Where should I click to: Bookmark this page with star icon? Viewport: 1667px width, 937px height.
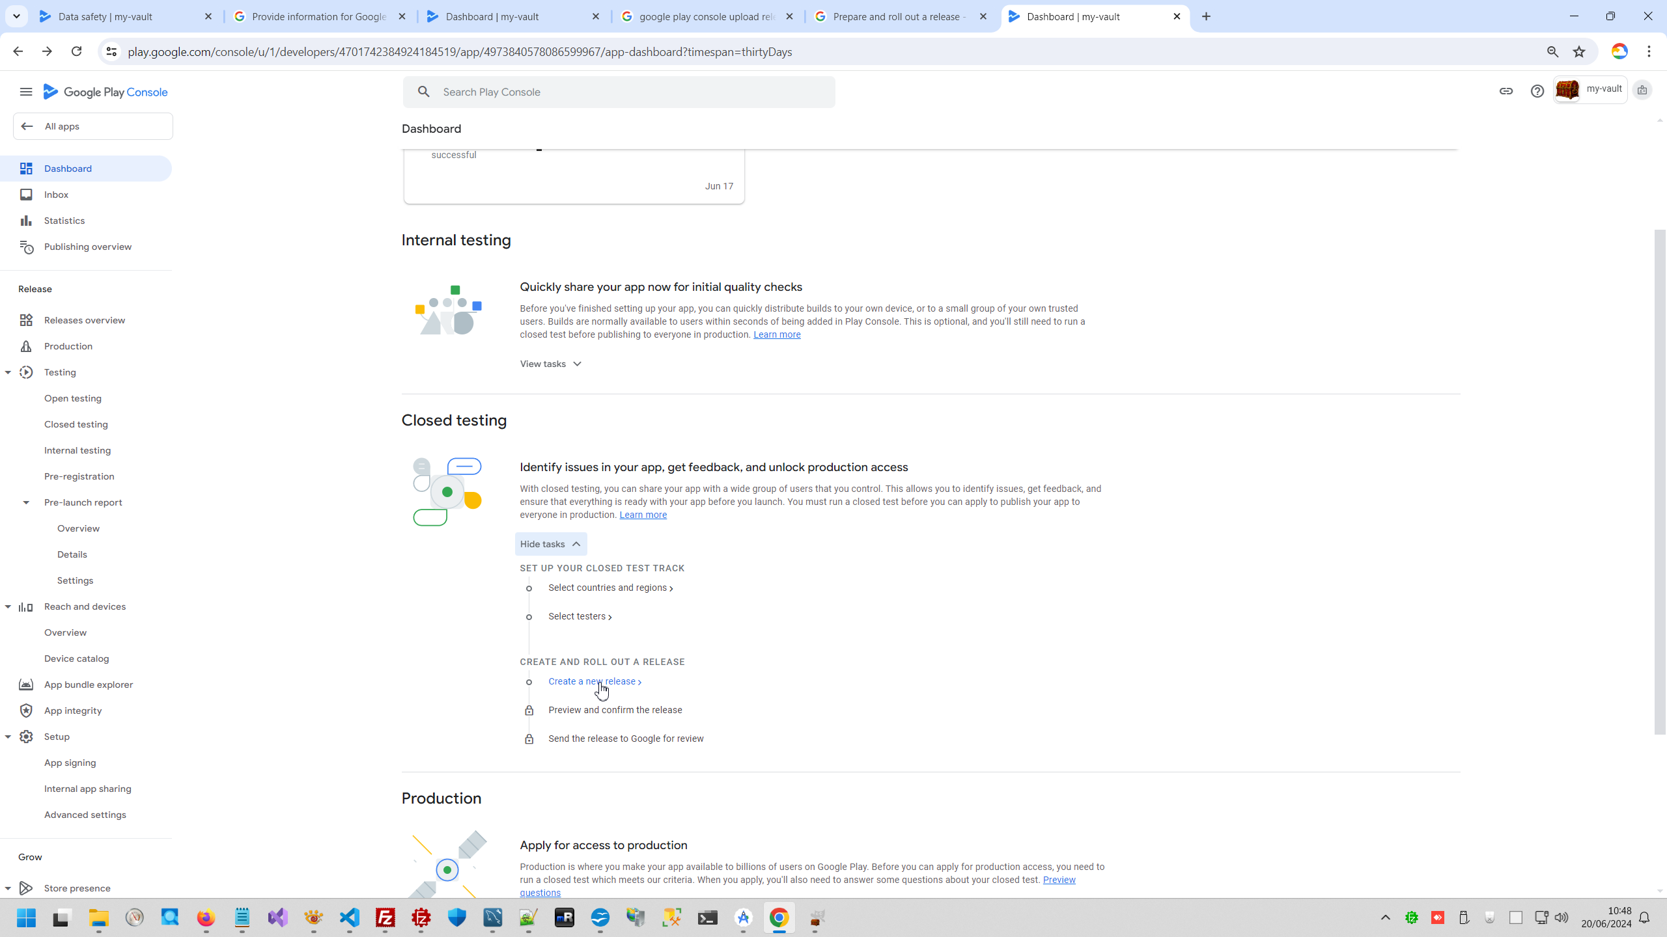[1579, 52]
